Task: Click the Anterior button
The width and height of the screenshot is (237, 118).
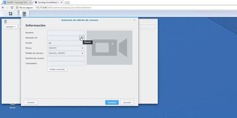Action: pos(31,102)
